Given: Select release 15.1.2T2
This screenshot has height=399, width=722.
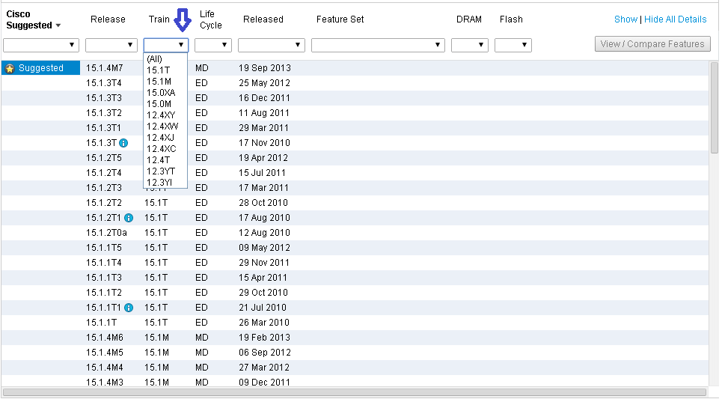Looking at the screenshot, I should click(x=103, y=203).
